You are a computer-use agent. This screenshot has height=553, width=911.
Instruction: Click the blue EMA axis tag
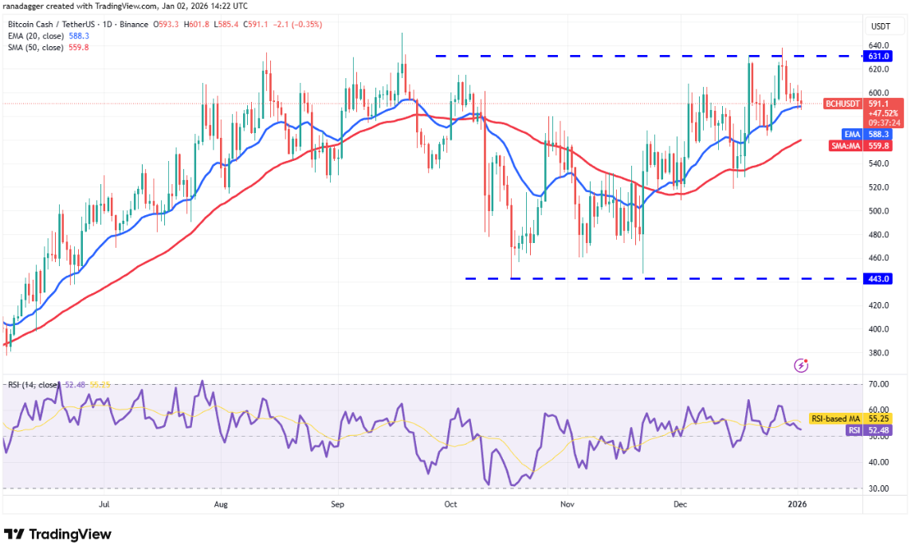pos(852,135)
